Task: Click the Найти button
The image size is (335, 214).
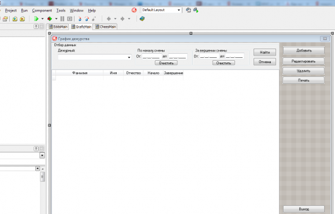Action: tap(265, 52)
